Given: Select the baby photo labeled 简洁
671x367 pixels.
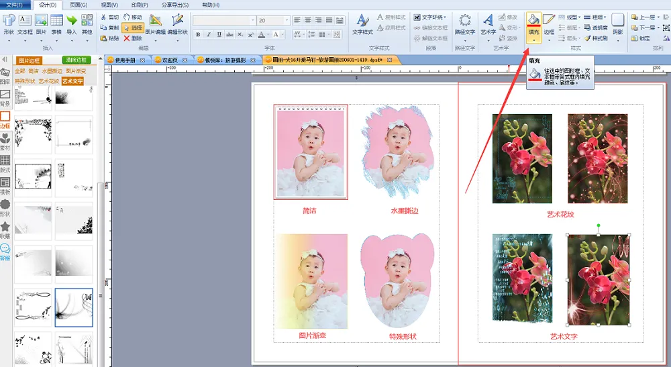Looking at the screenshot, I should [310, 152].
